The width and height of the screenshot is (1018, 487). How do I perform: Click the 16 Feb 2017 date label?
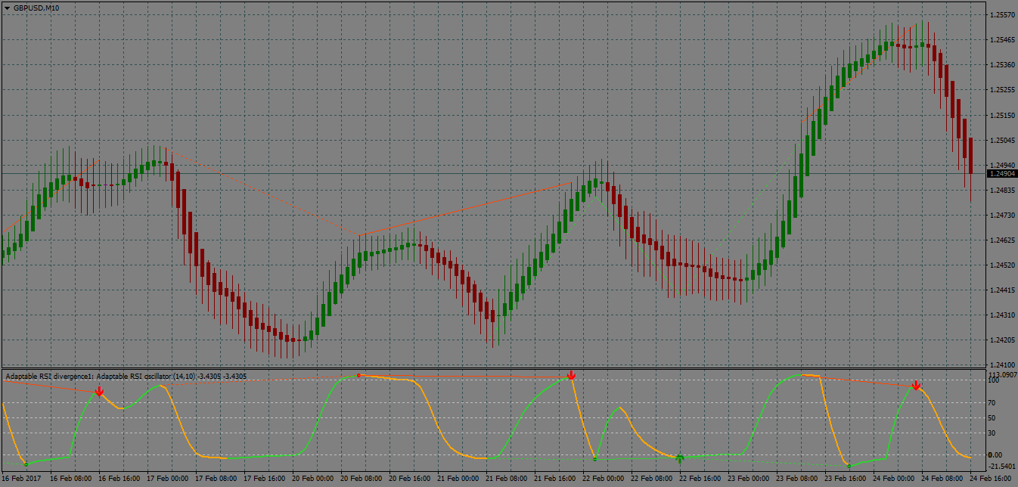click(22, 479)
